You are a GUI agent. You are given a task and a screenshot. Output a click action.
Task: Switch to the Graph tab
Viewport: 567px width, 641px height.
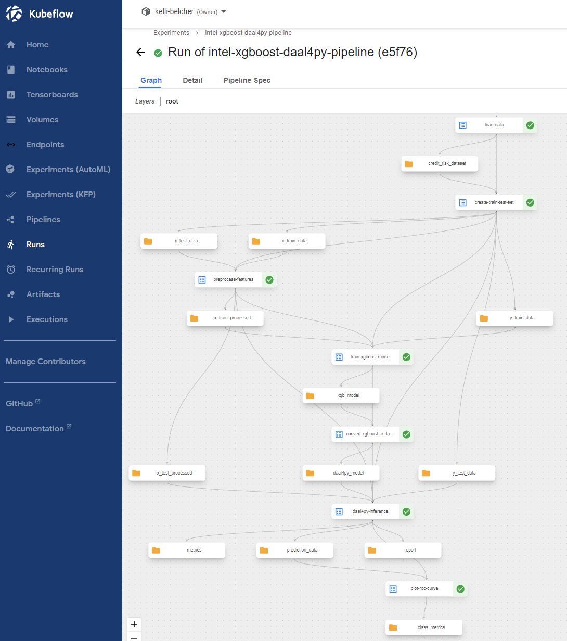151,80
